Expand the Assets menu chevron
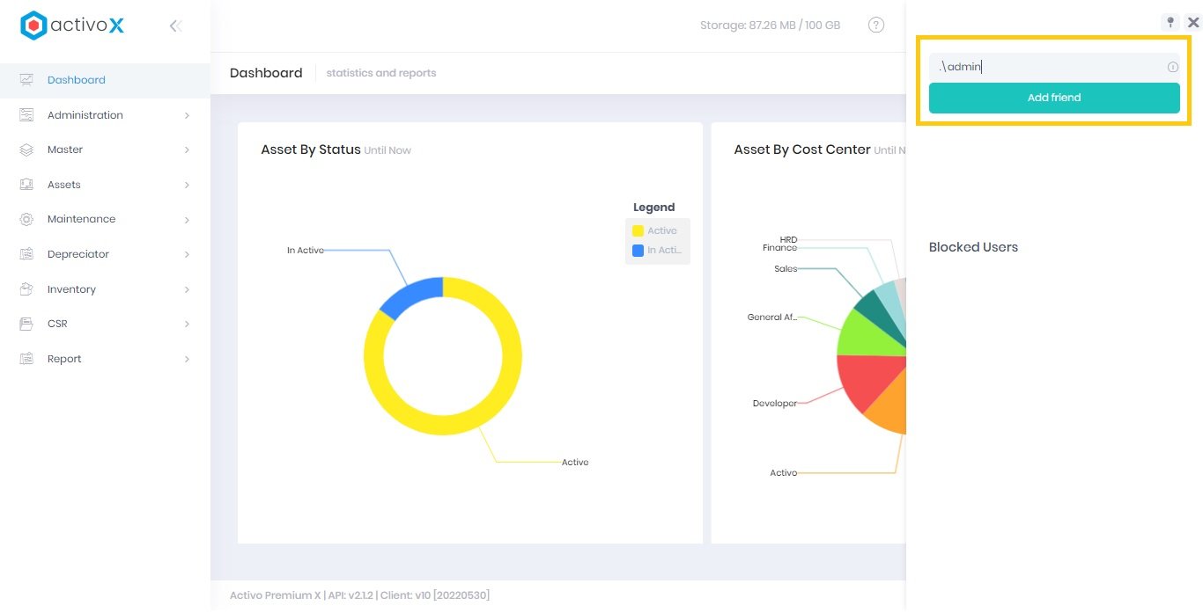 pos(187,185)
